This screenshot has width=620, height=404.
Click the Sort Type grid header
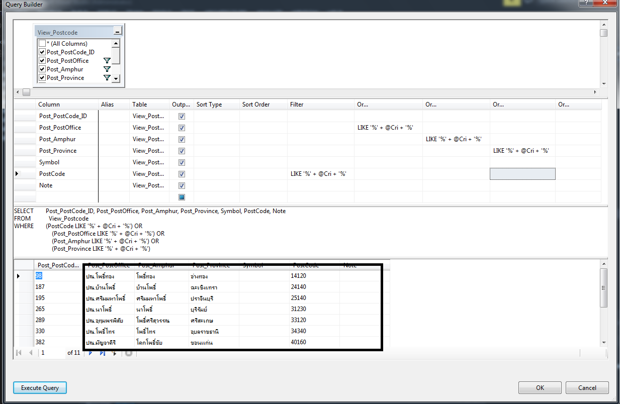(x=217, y=105)
